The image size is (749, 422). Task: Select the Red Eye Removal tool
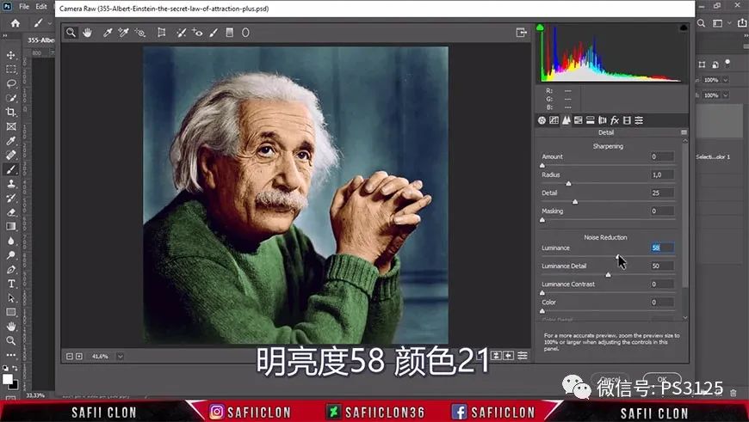(x=197, y=33)
